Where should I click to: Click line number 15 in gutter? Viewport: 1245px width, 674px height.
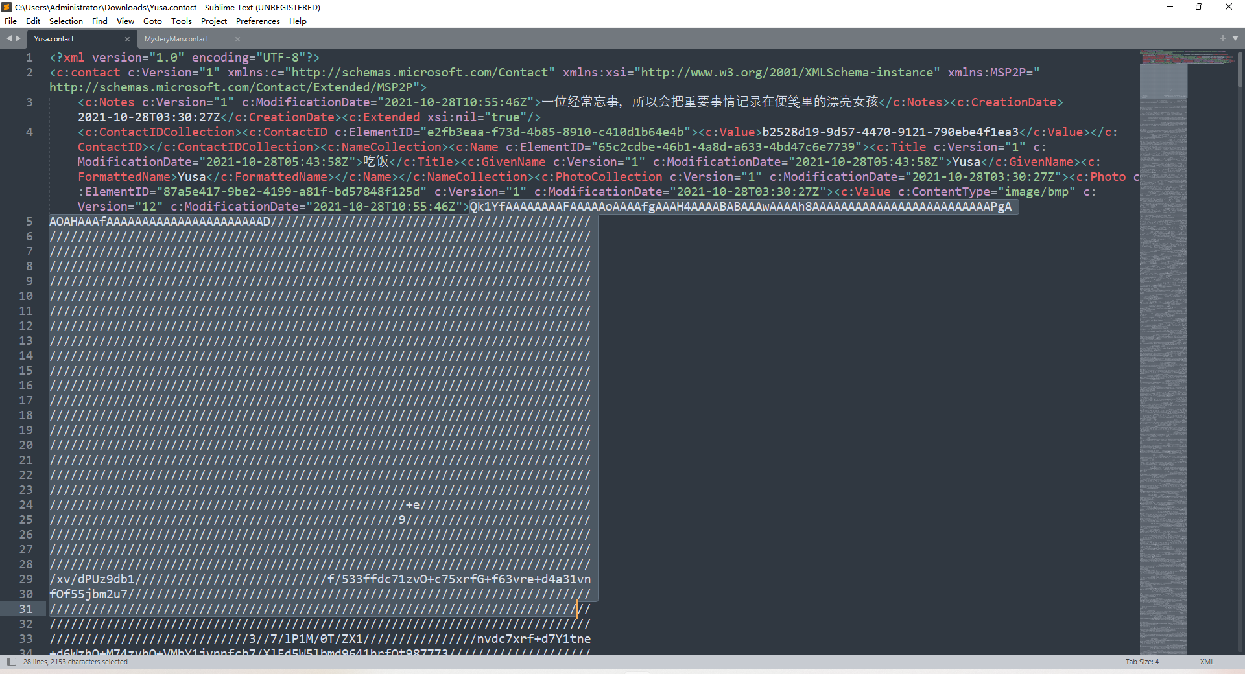tap(26, 371)
